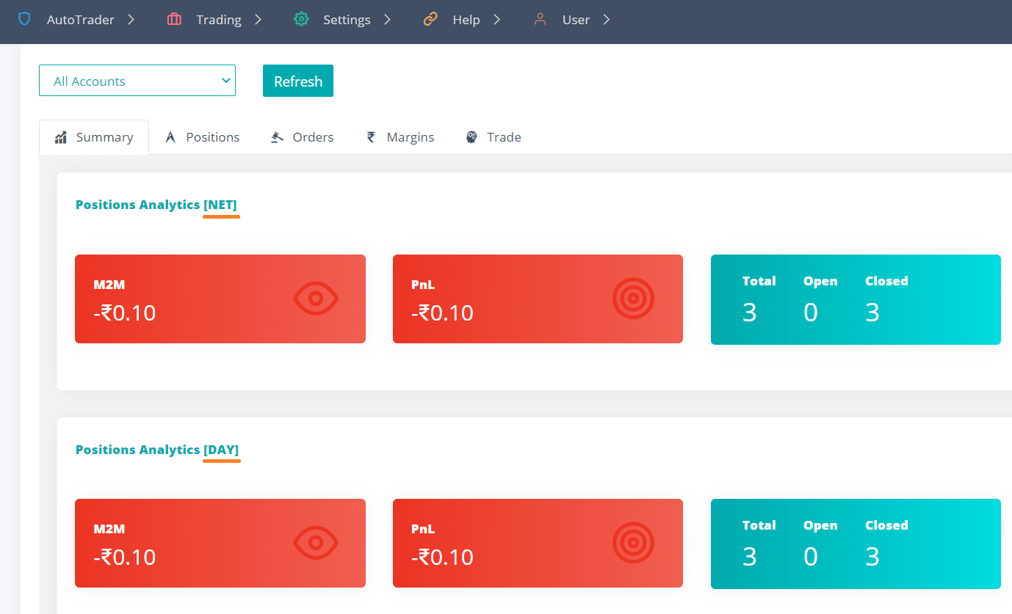Click the PnL -₹0.10 value in DAY section
The width and height of the screenshot is (1012, 614).
[442, 558]
